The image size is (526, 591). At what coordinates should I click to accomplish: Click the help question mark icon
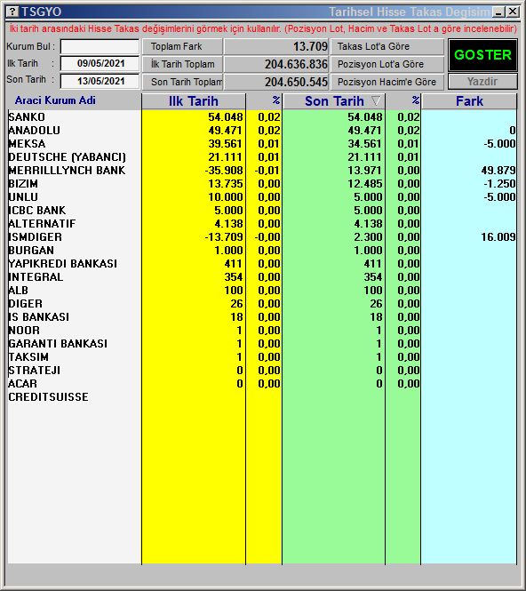click(12, 12)
